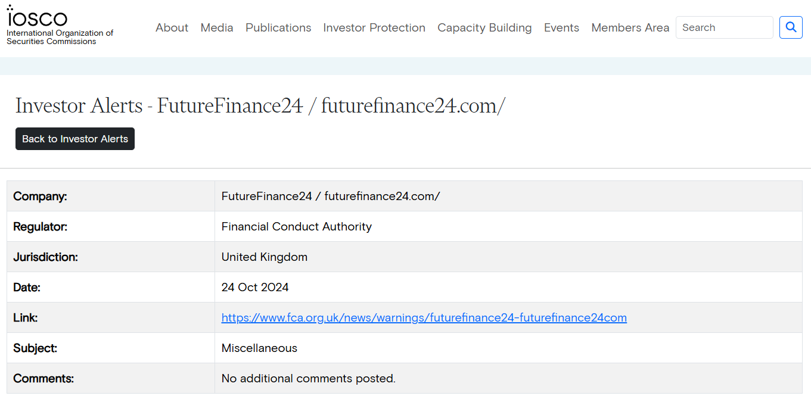Click the Date value 24 Oct 2024
This screenshot has height=399, width=811.
tap(255, 287)
